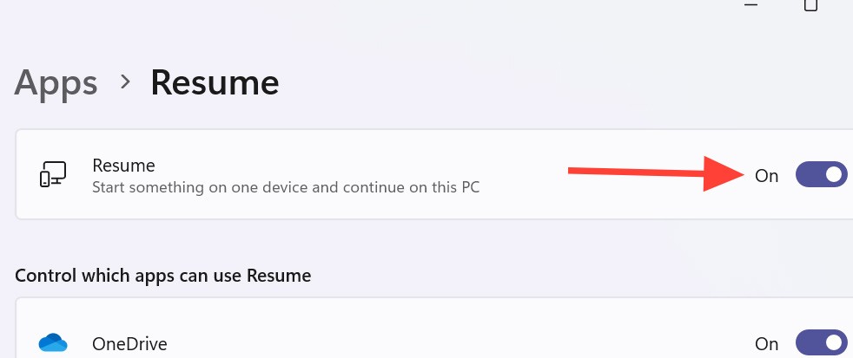This screenshot has width=853, height=358.
Task: Click the On label beside Resume toggle
Action: point(766,176)
